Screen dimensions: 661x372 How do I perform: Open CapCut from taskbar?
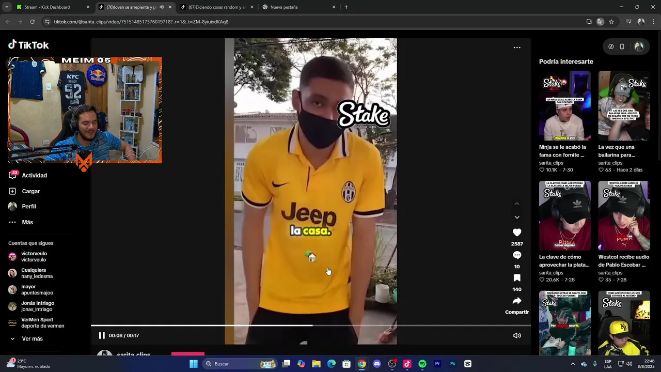coord(468,364)
